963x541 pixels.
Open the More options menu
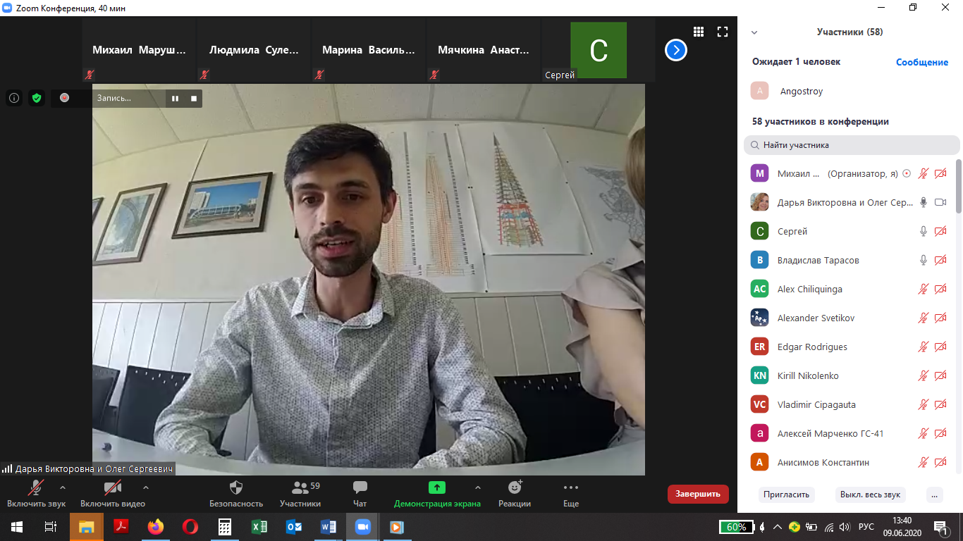571,494
